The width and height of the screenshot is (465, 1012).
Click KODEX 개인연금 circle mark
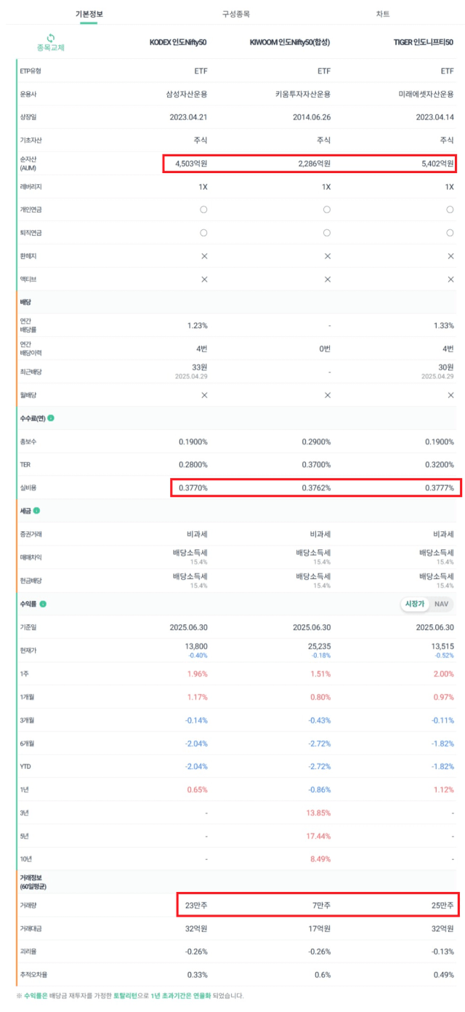pyautogui.click(x=203, y=210)
